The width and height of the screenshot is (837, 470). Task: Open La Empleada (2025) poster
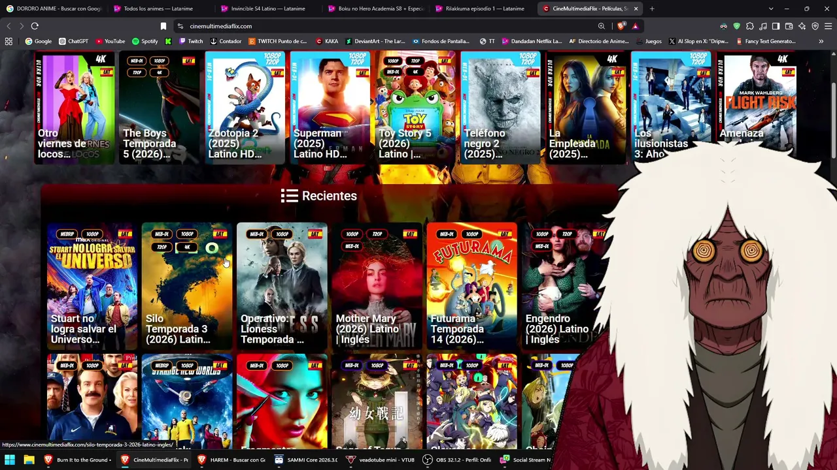click(586, 108)
